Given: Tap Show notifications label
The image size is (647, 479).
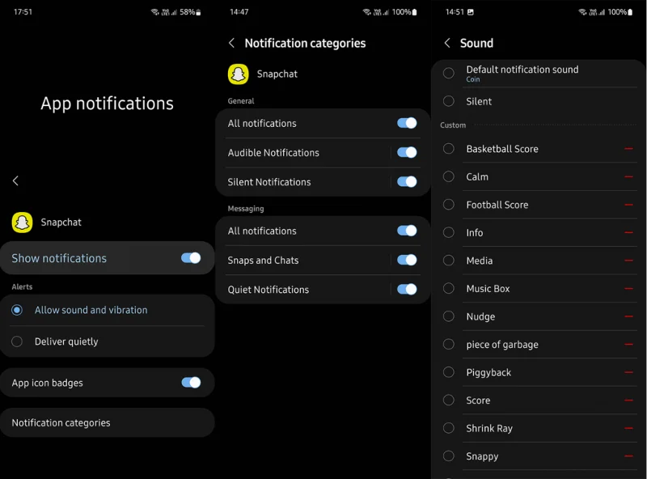Looking at the screenshot, I should (x=59, y=258).
